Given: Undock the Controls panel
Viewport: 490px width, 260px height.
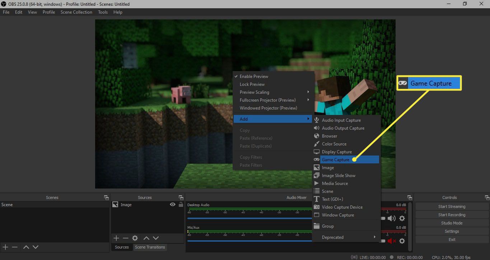Looking at the screenshot, I should [x=487, y=198].
